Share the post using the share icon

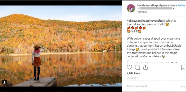click(145, 67)
